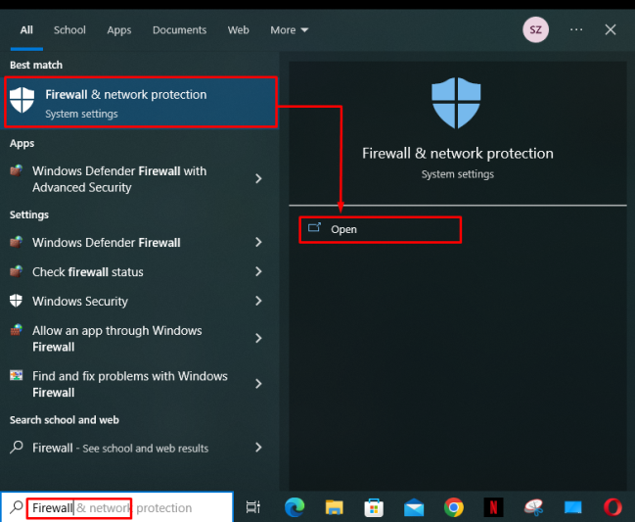Expand the Firewall web results arrow
The image size is (635, 522).
tap(258, 448)
